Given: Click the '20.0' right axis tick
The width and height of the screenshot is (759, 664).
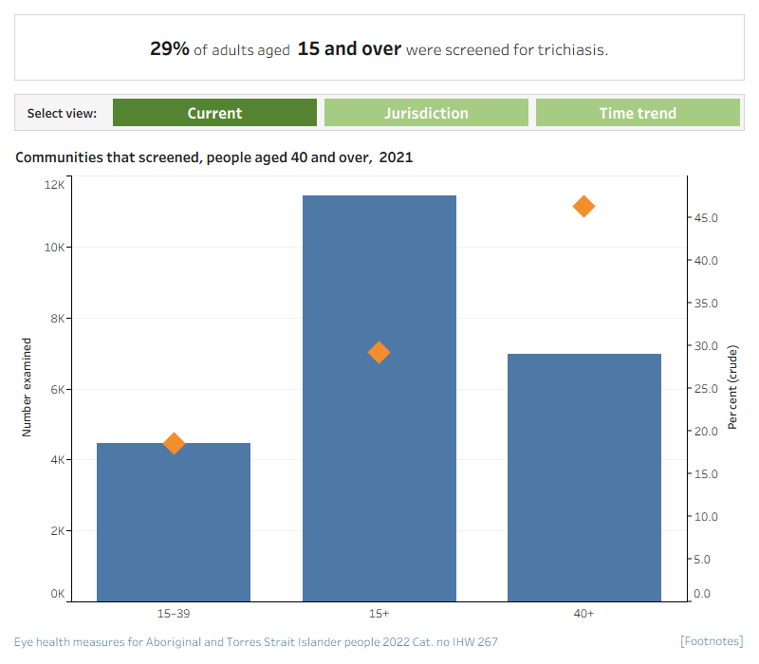Looking at the screenshot, I should coord(706,432).
